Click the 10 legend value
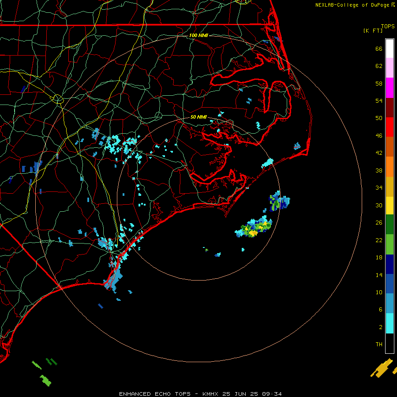Viewport: 397px width, 397px height. (379, 292)
